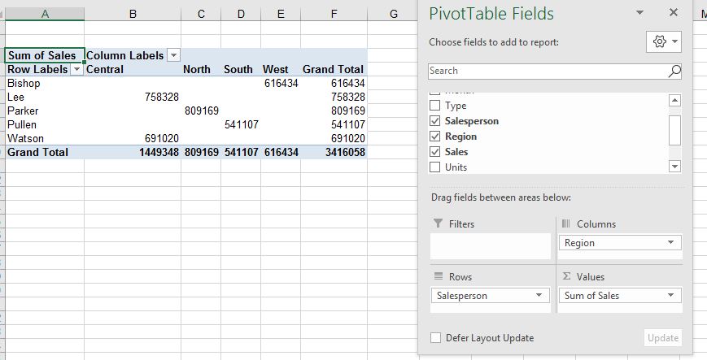Select column D header
This screenshot has width=707, height=360.
(241, 14)
